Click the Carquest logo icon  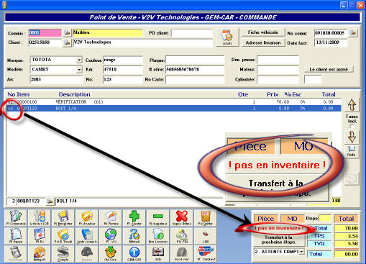(206, 254)
